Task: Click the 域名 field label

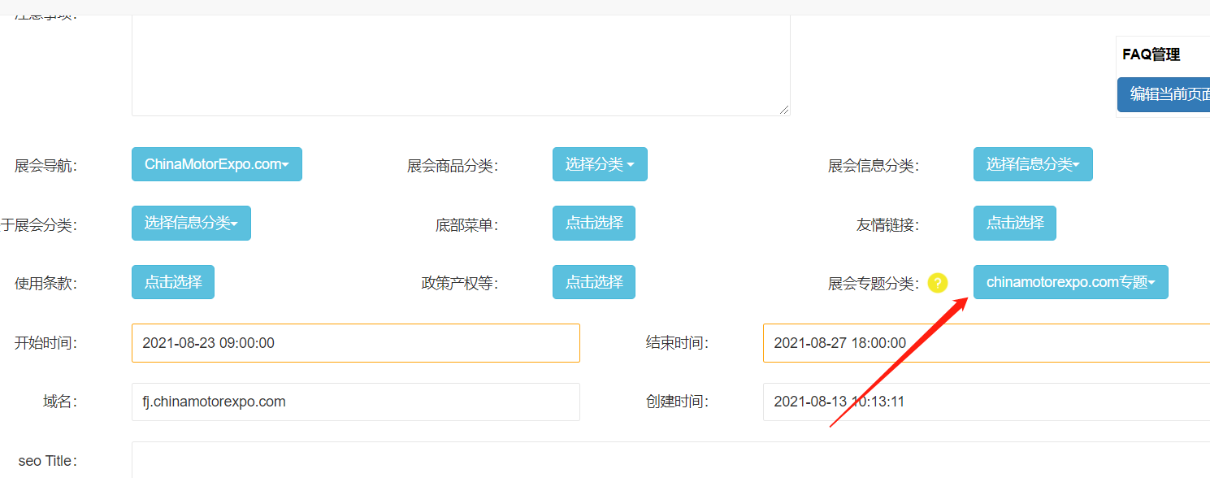Action: click(59, 402)
